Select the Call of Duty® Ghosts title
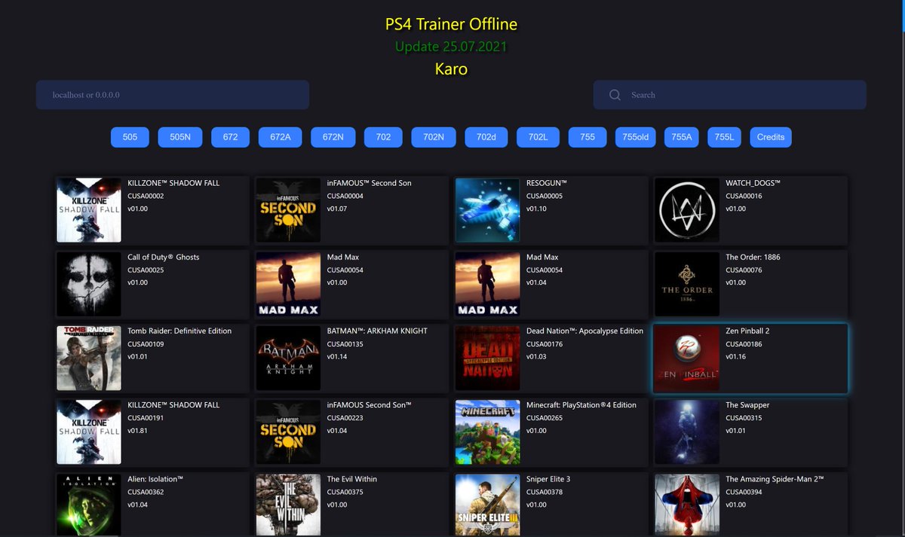Screen dimensions: 905x537 click(164, 257)
